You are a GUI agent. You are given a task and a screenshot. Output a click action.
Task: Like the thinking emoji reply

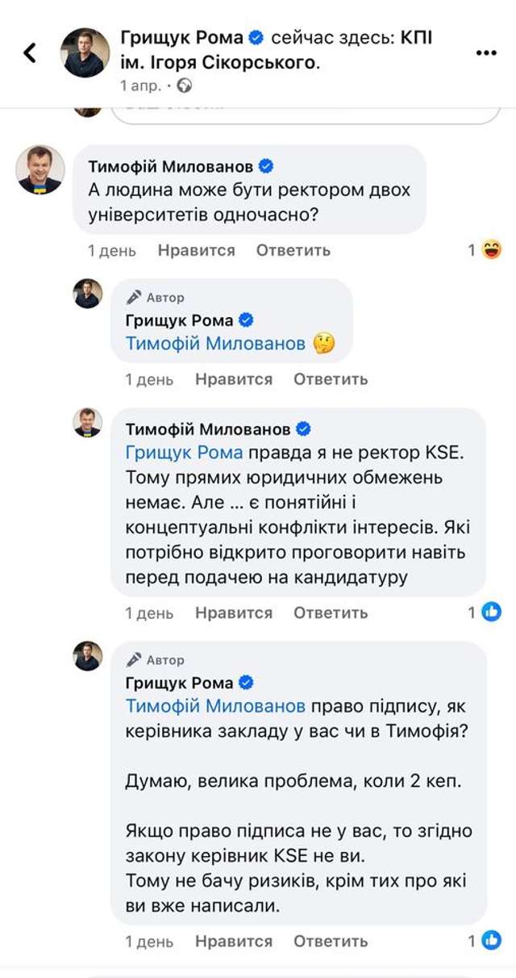click(234, 378)
